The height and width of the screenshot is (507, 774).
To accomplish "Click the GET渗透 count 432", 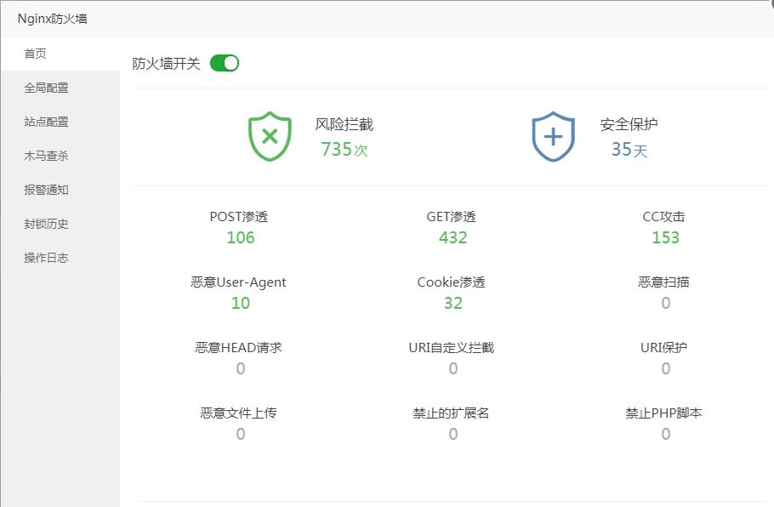I will click(452, 237).
